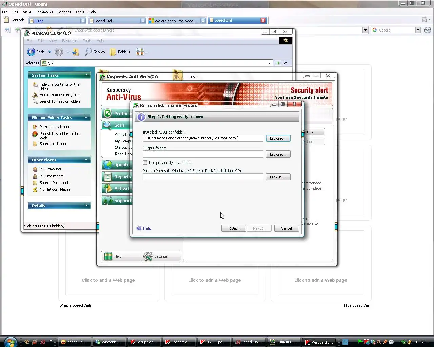Viewport: 434px width, 347px height.
Task: Cancel the Rescue disk creation wizard
Action: point(287,228)
